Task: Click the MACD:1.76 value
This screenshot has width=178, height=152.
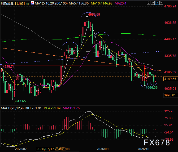Action: coord(71,108)
